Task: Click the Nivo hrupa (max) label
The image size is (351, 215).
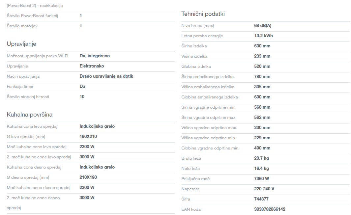Action: (x=197, y=26)
